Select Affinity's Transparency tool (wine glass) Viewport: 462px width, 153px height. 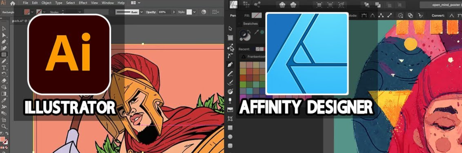coord(230,101)
